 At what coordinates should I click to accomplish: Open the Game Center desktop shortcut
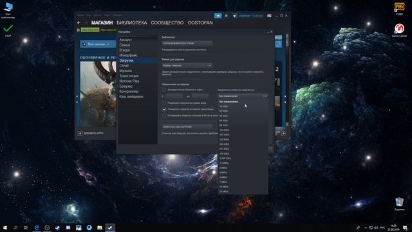point(399,30)
